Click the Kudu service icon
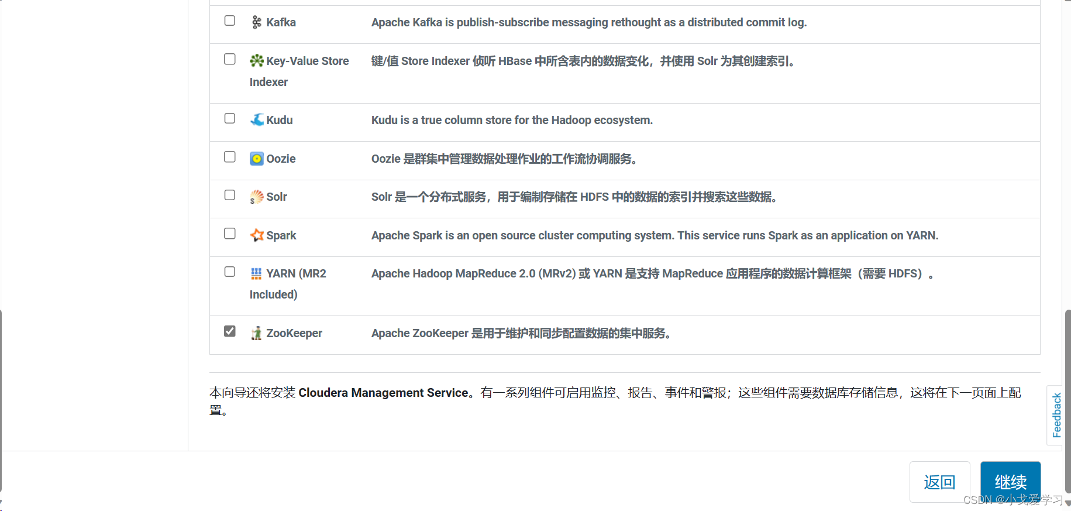The image size is (1071, 511). (257, 120)
